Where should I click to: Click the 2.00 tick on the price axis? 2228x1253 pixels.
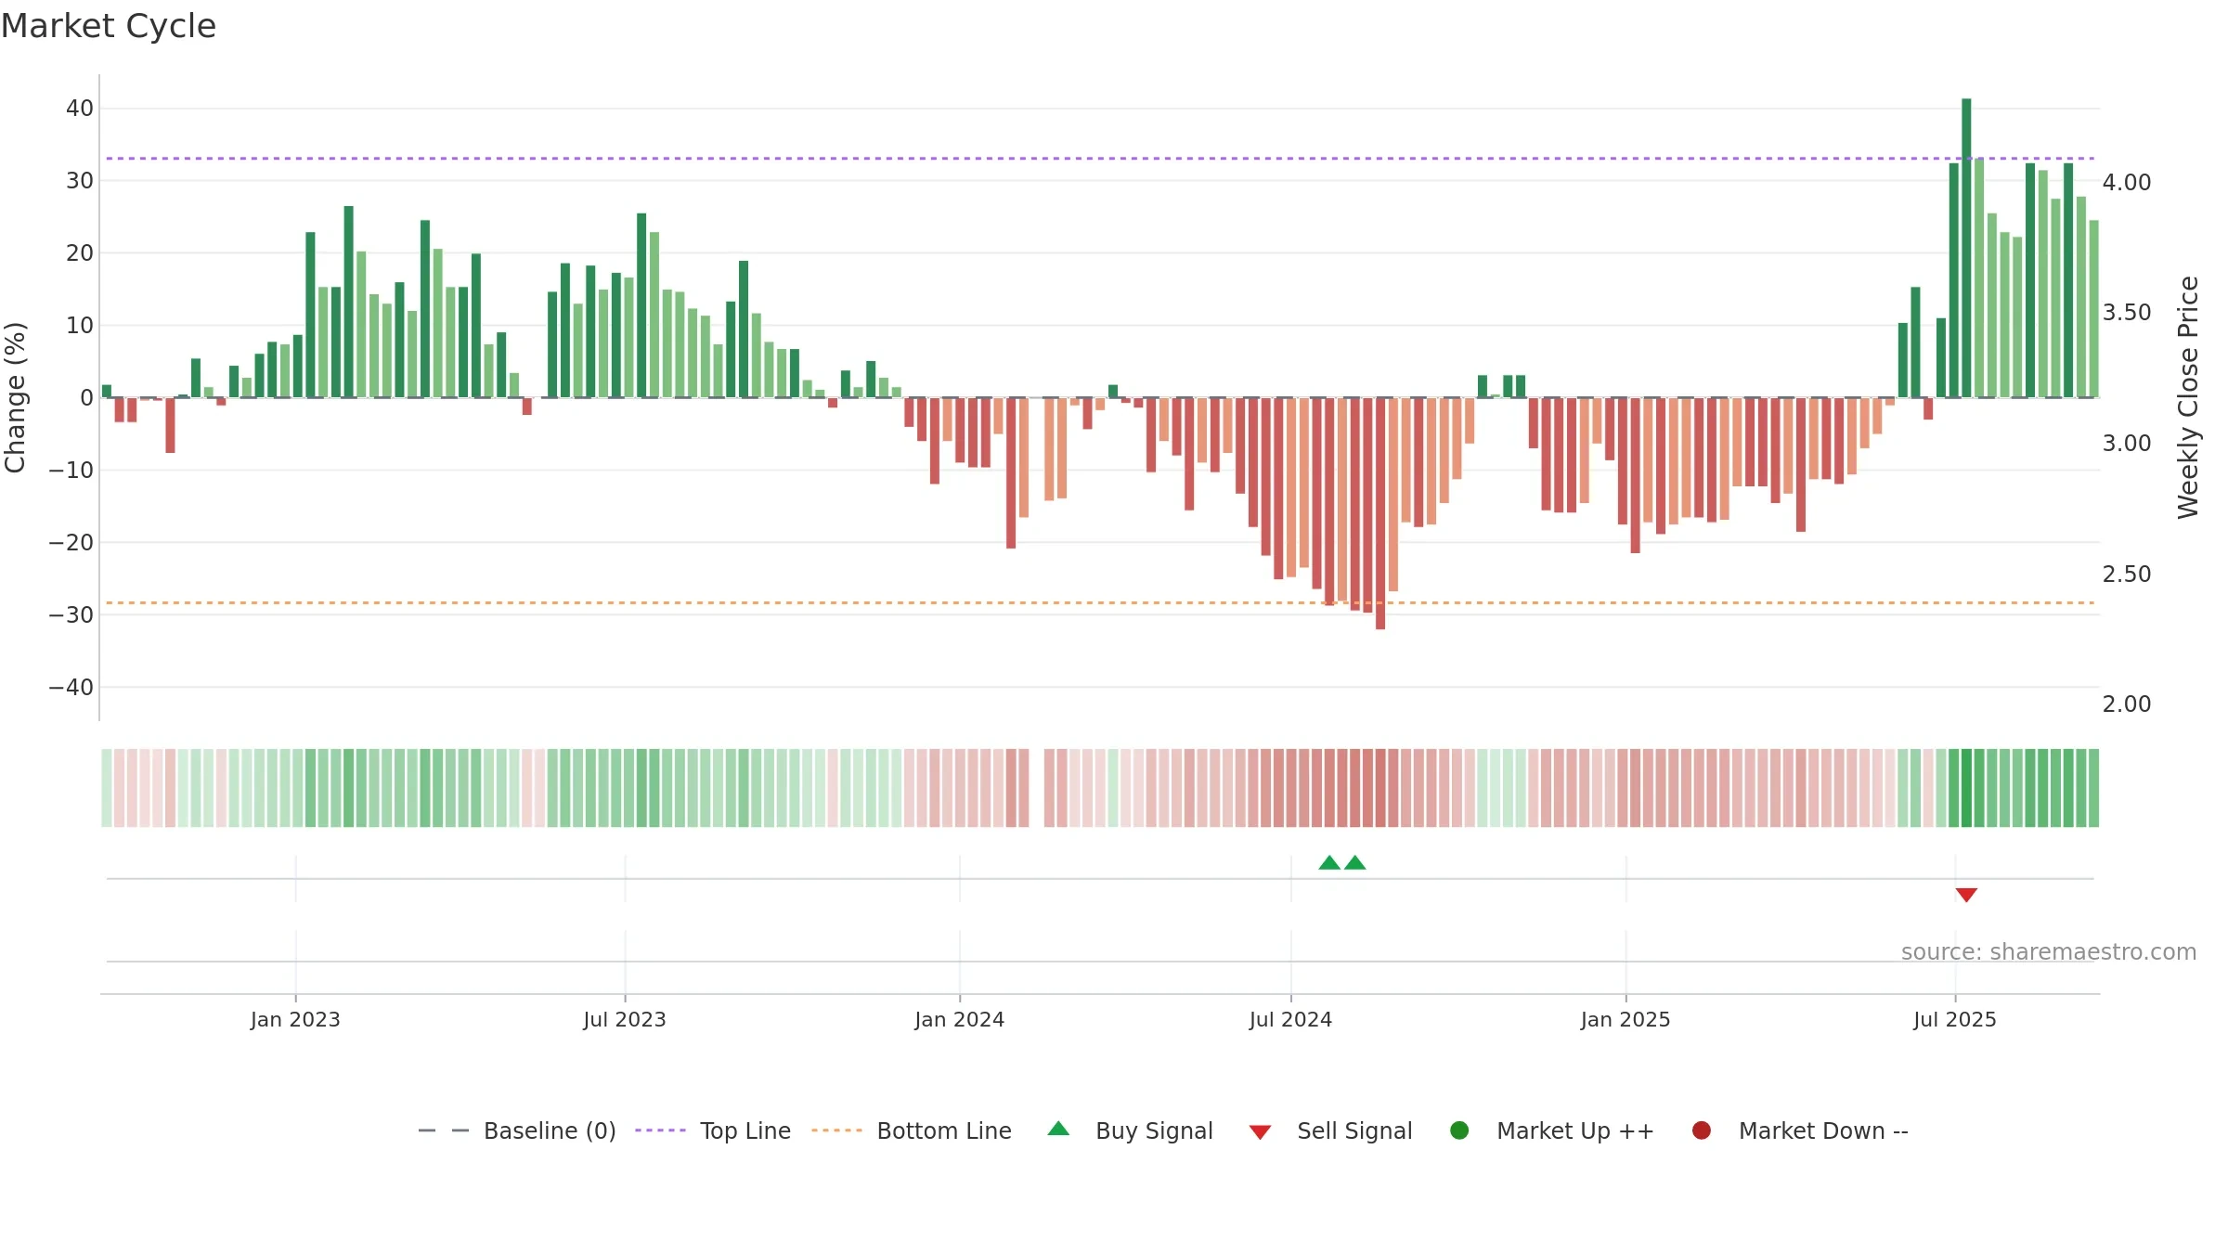[2127, 704]
